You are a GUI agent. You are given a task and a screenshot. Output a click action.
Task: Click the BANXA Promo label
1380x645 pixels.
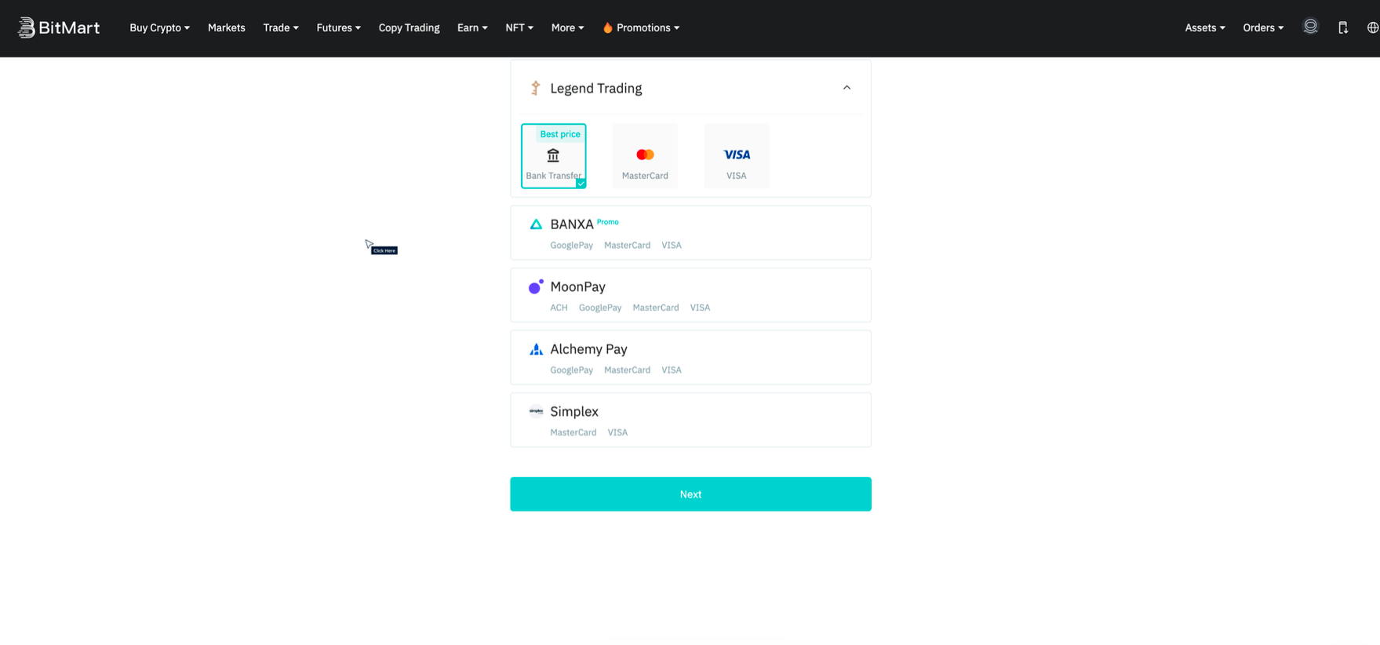point(608,222)
